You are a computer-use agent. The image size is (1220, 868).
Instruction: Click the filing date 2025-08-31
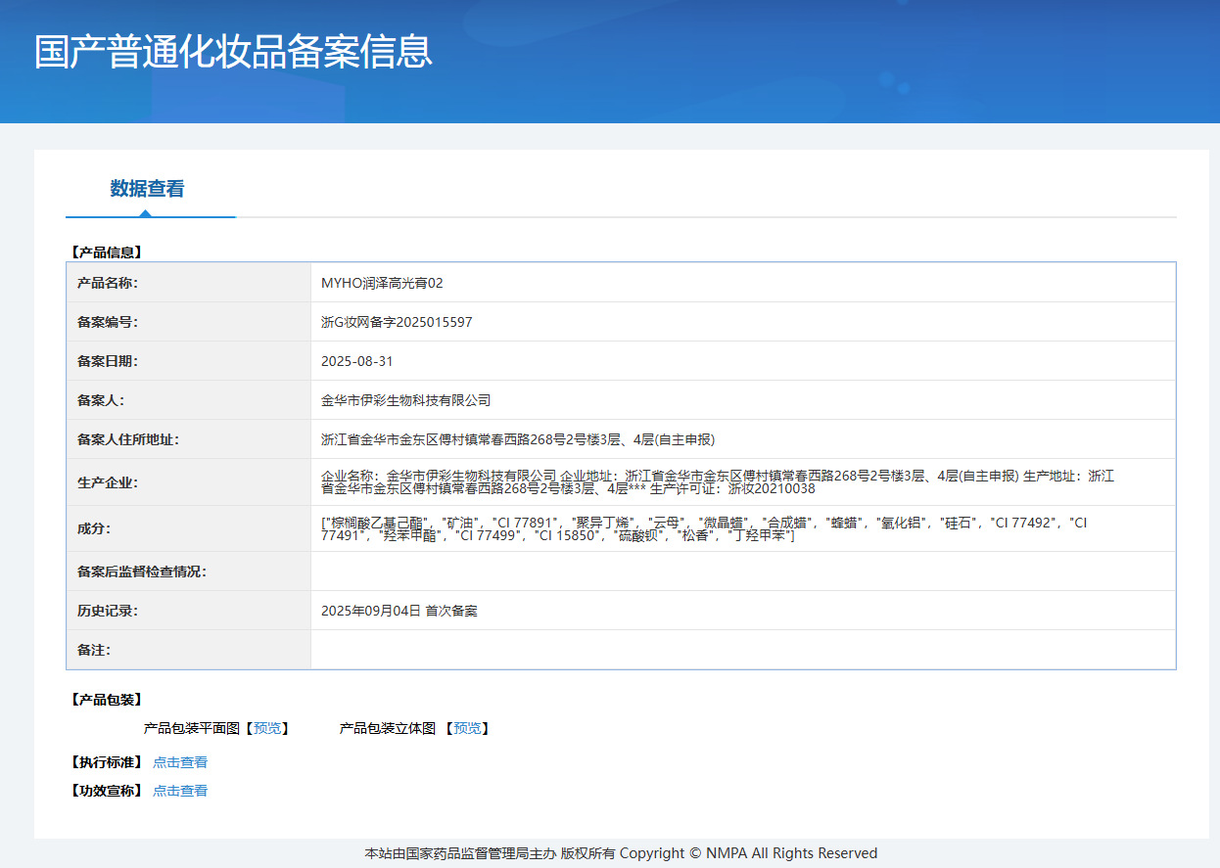pos(357,361)
